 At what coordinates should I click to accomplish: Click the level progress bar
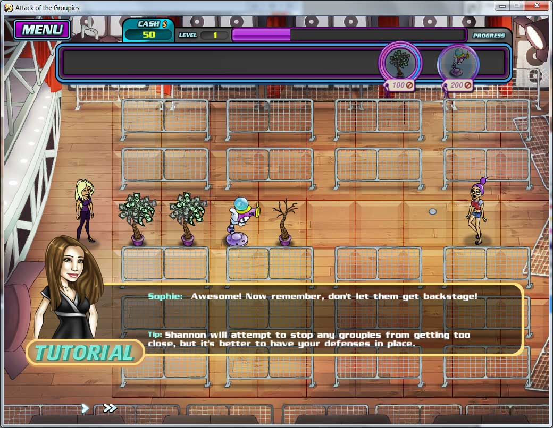click(x=348, y=36)
